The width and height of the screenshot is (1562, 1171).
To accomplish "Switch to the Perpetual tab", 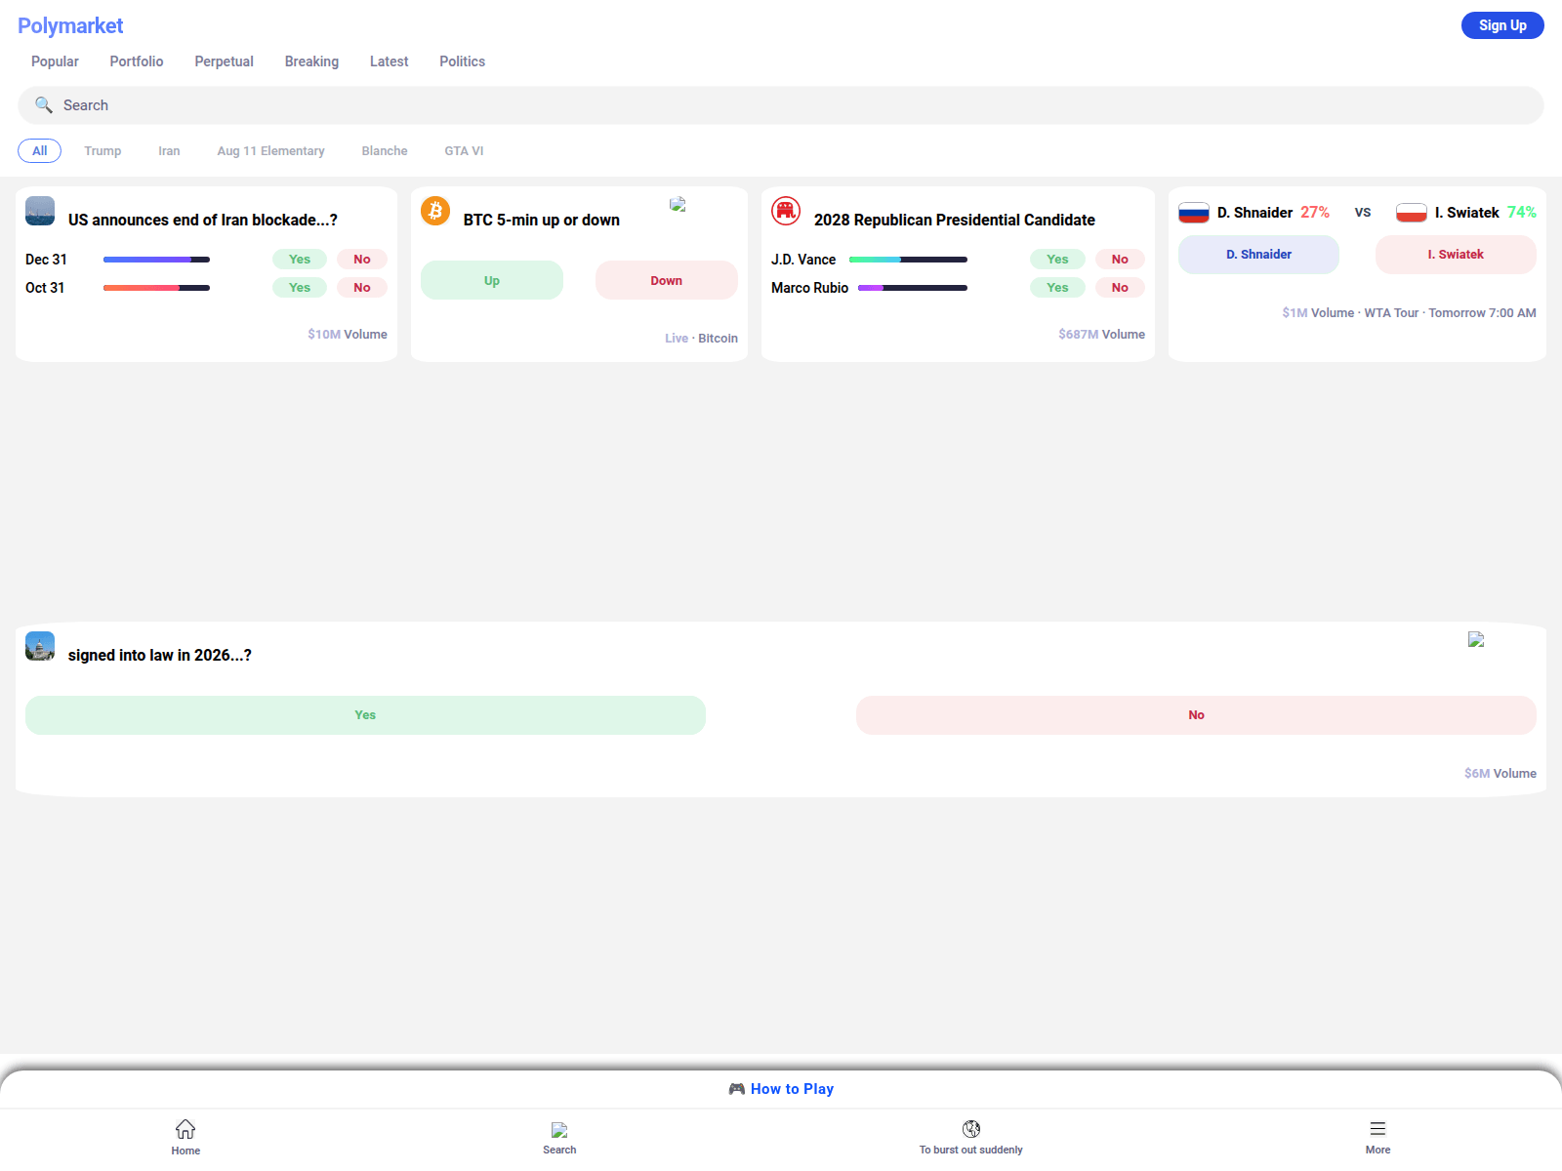I will [x=224, y=61].
